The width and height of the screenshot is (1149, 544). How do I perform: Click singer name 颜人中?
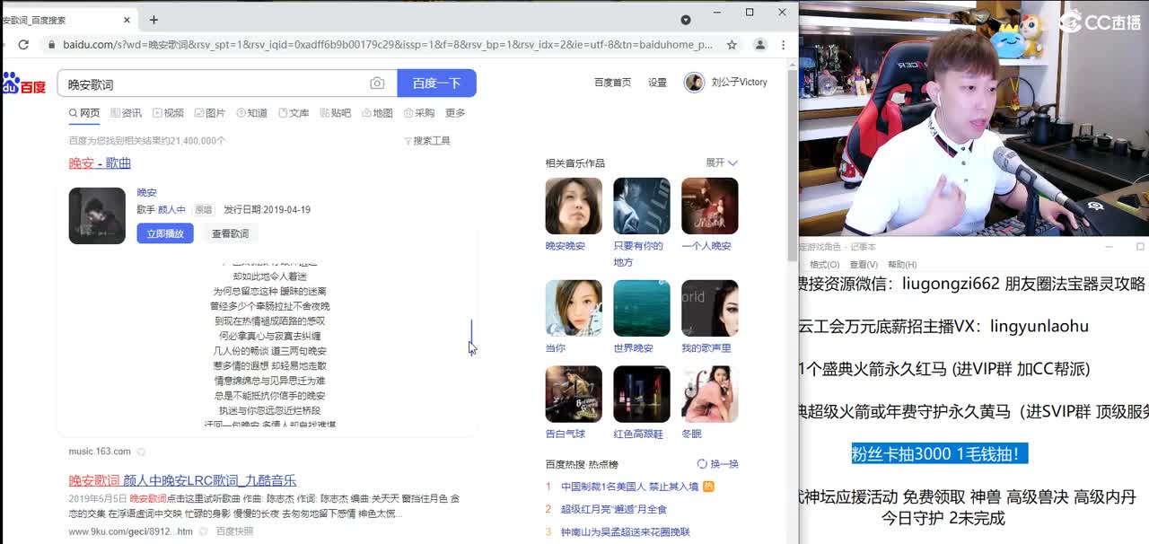171,210
